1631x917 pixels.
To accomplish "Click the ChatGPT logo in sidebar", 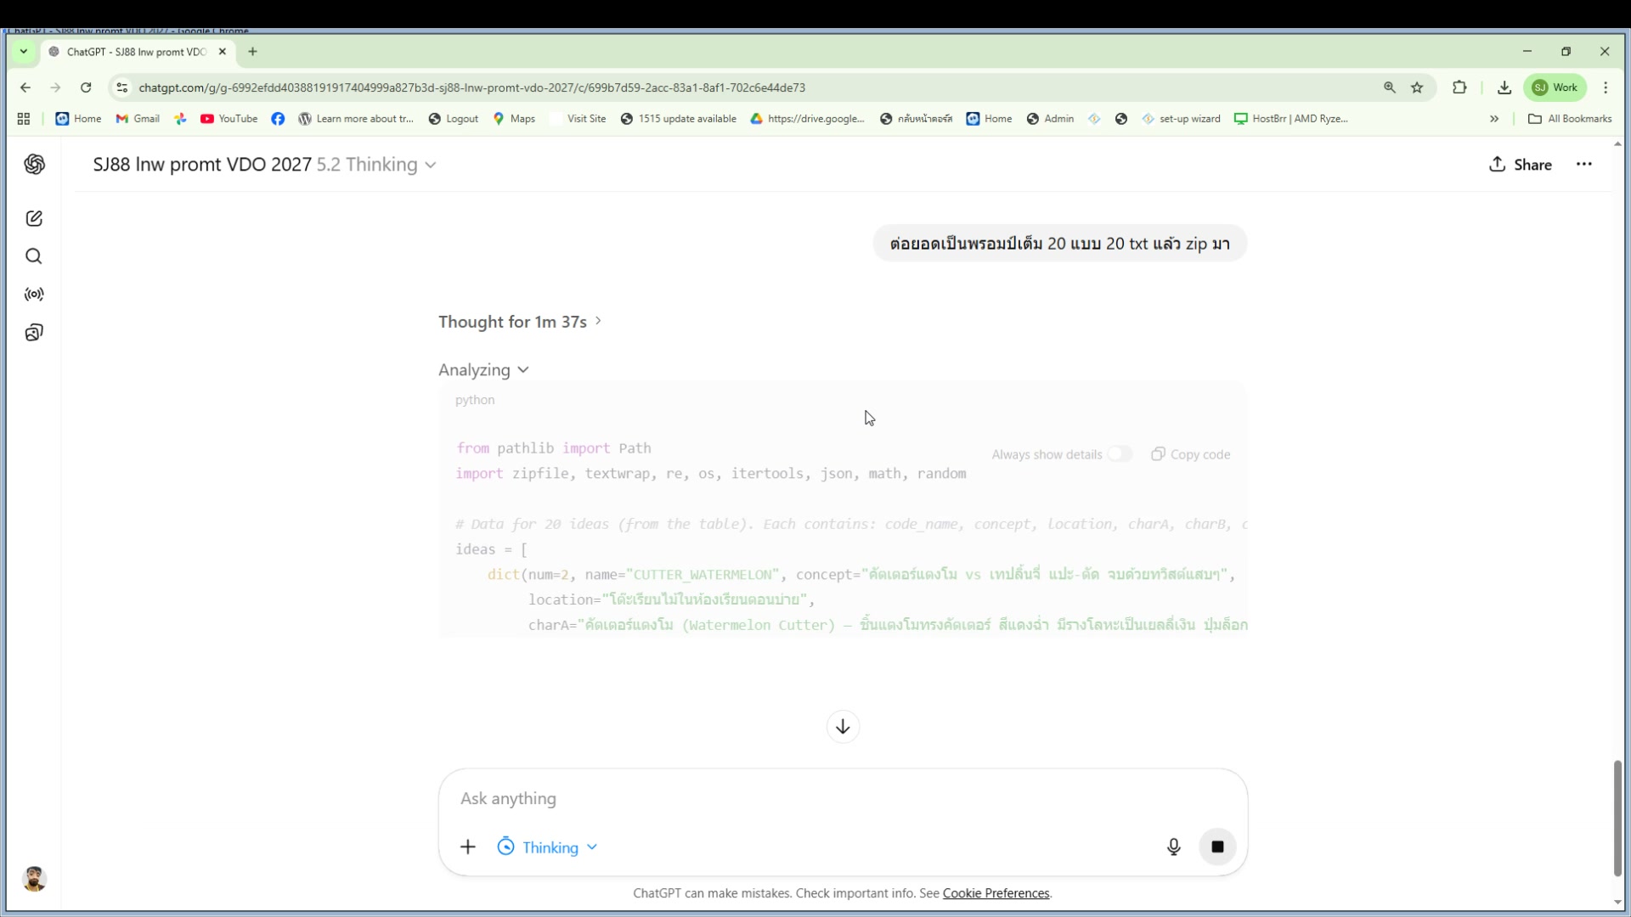I will [34, 165].
